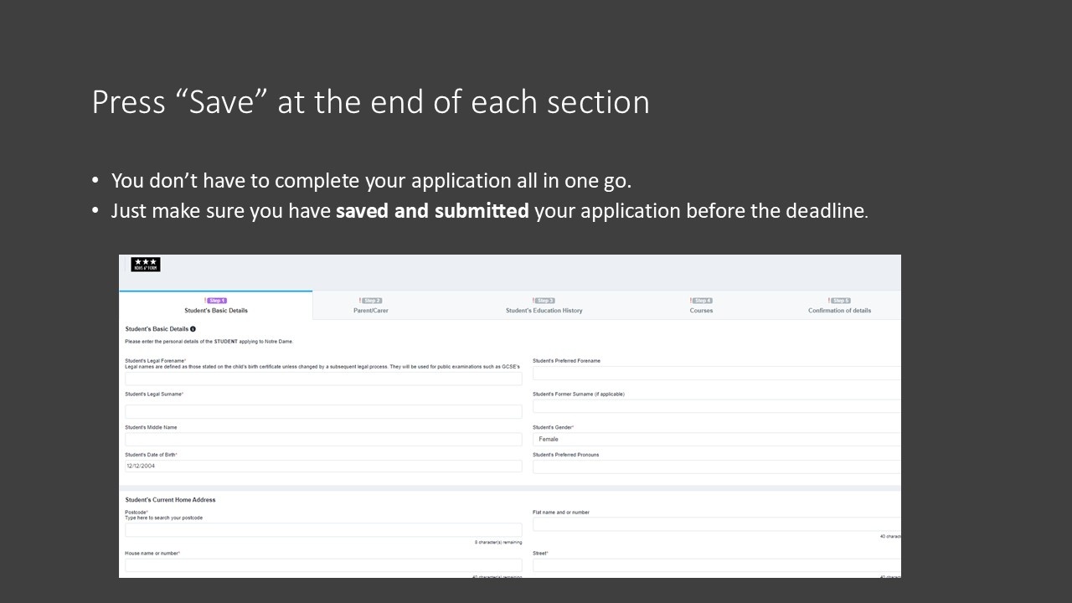1072x603 pixels.
Task: Focus the Student's Legal Surname field
Action: (323, 411)
